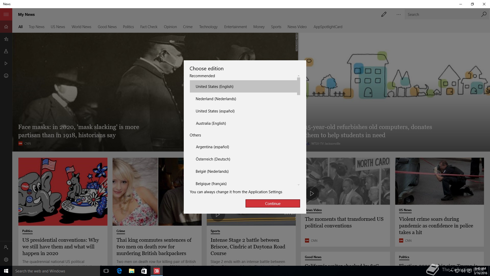Open the Windows Store taskbar icon
The image size is (490, 276).
144,271
